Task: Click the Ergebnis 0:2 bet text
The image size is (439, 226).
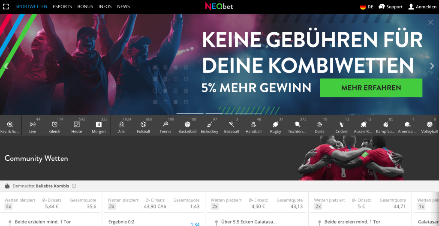Action: [121, 222]
